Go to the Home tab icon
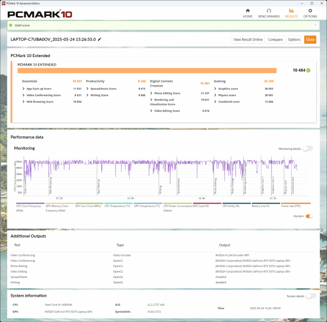This screenshot has height=322, width=327. coord(247,11)
